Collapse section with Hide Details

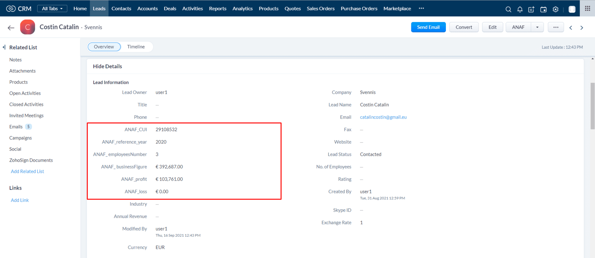tap(107, 66)
